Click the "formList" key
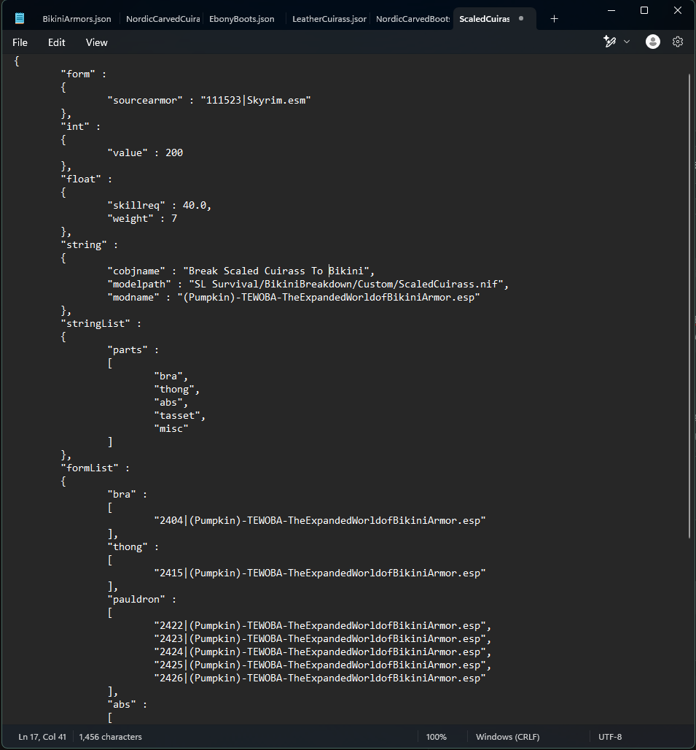This screenshot has height=750, width=696. coord(90,468)
